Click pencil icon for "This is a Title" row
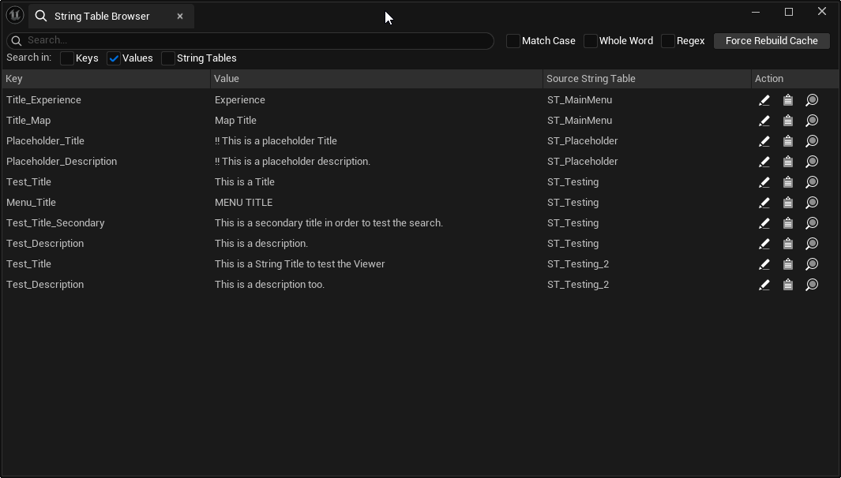This screenshot has width=841, height=478. [764, 182]
